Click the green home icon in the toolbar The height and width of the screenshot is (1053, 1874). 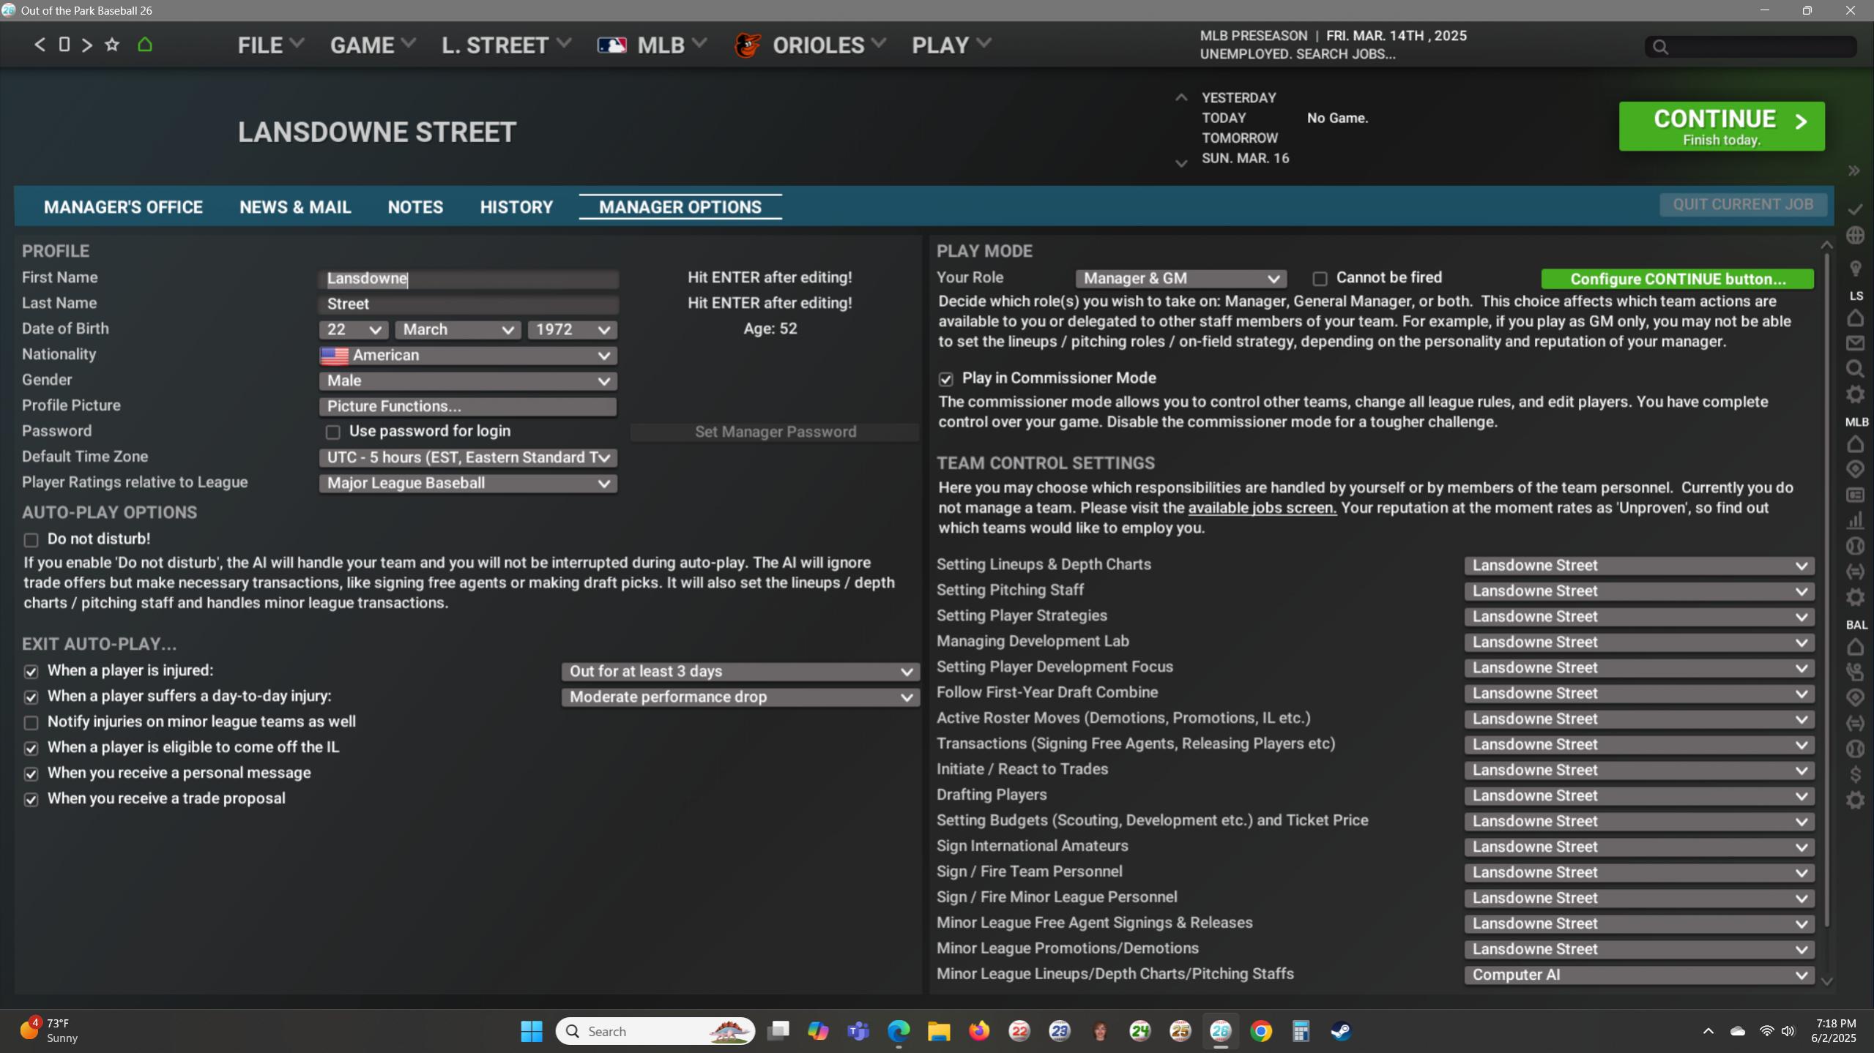click(145, 45)
